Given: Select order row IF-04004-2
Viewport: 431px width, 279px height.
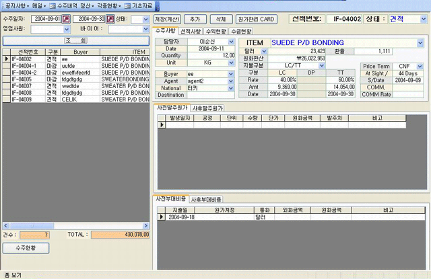Looking at the screenshot, I should (x=76, y=73).
